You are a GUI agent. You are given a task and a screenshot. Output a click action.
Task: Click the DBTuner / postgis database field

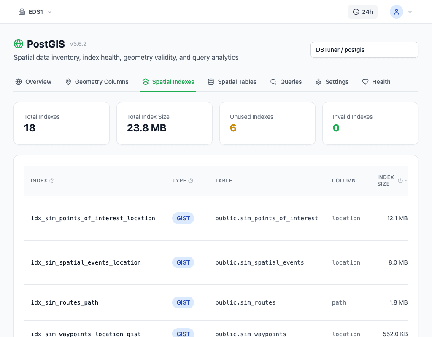click(x=364, y=50)
